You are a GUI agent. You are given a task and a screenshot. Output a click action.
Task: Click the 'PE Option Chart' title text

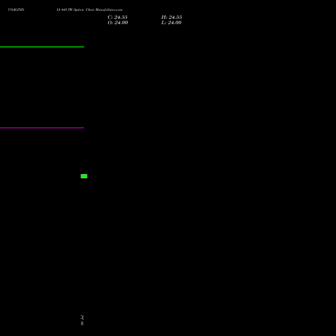[81, 9]
